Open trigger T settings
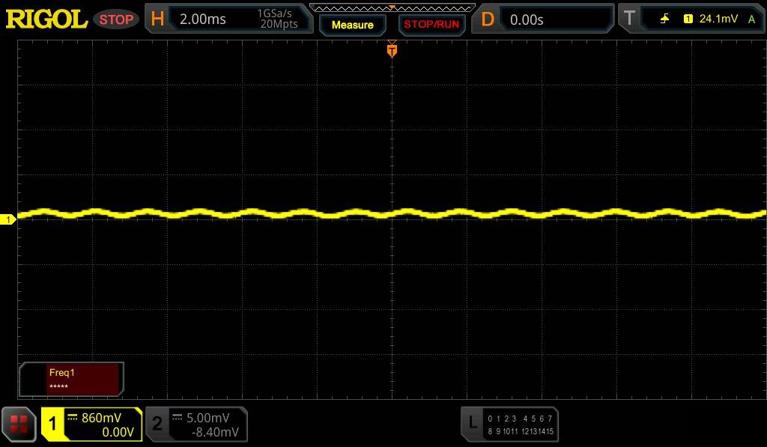This screenshot has width=767, height=447. coord(629,19)
